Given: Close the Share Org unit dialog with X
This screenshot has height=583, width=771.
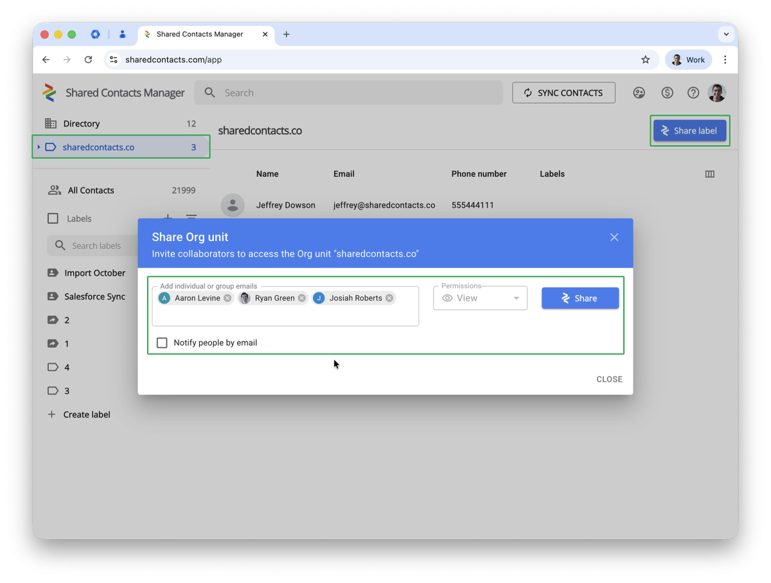Looking at the screenshot, I should (x=614, y=237).
